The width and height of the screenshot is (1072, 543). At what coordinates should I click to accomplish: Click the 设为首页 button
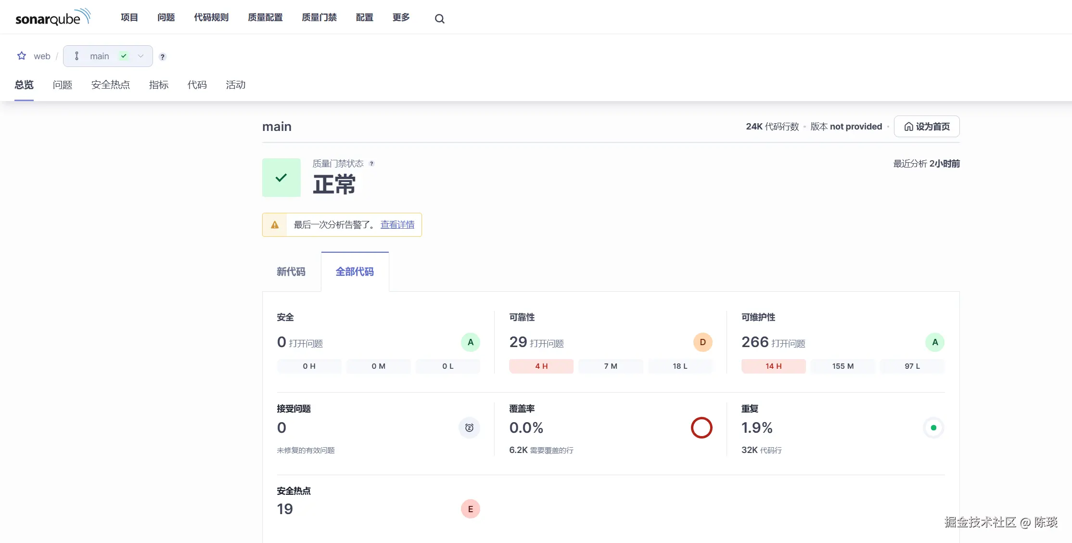[x=927, y=127]
